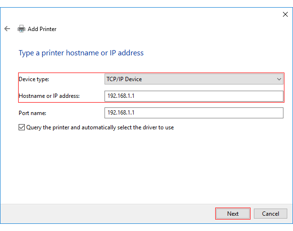
Task: Click the Type a printer hostname heading
Action: (81, 52)
